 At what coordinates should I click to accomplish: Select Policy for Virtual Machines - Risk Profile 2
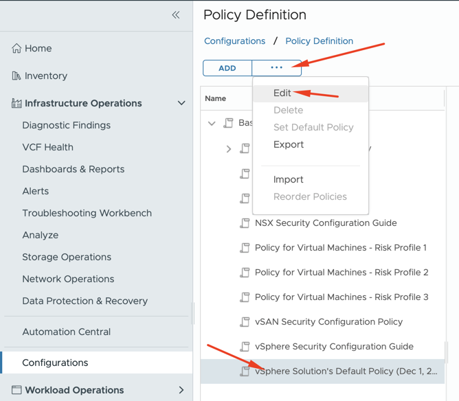(x=342, y=273)
